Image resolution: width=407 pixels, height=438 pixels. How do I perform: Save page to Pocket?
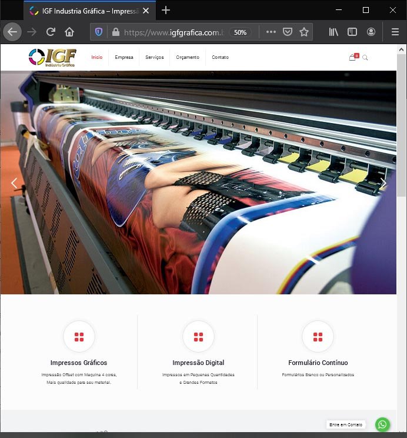coord(288,32)
